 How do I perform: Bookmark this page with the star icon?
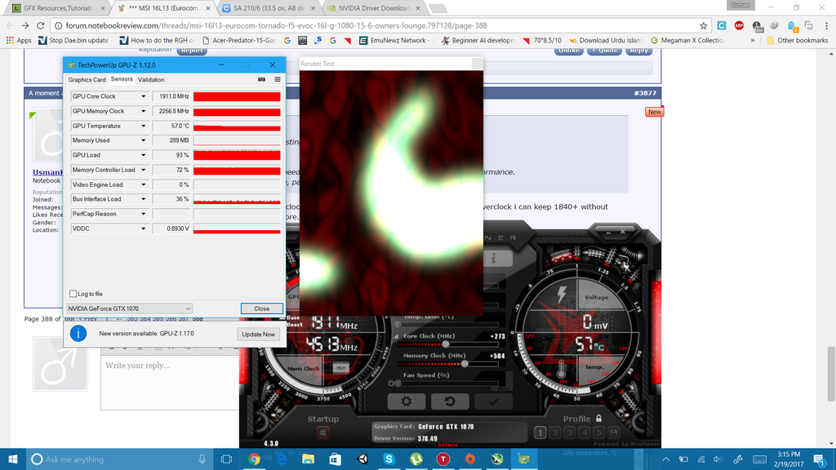[703, 25]
